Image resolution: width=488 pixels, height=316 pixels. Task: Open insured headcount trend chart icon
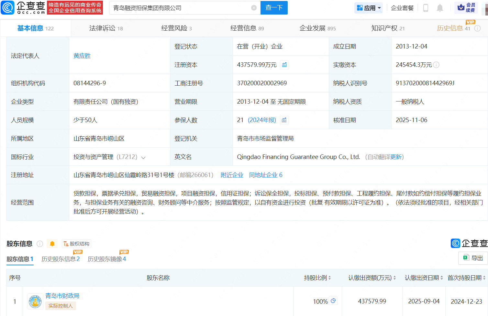pyautogui.click(x=284, y=120)
